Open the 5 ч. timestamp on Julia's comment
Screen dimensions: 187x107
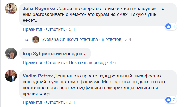72,29
